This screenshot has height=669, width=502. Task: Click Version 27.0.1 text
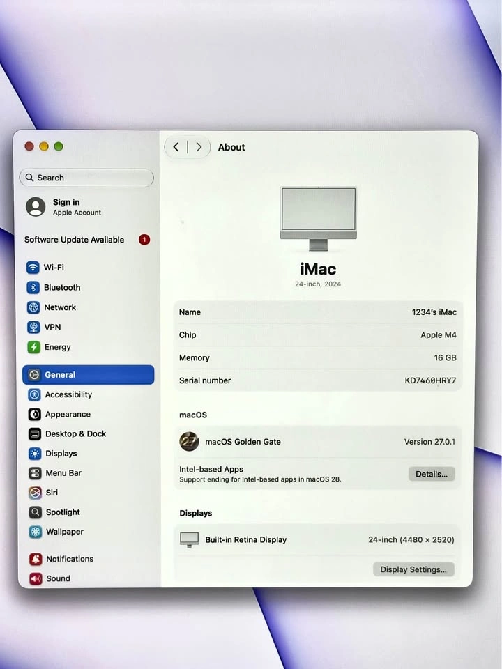[x=429, y=442]
